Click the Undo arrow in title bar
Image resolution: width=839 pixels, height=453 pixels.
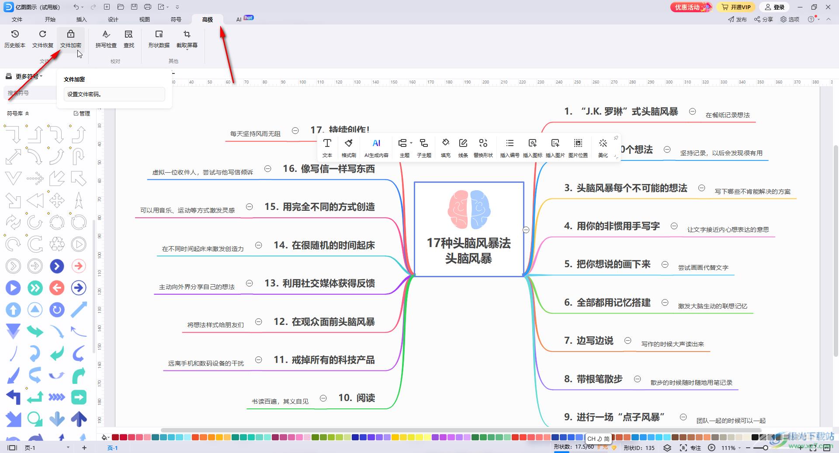click(x=76, y=7)
